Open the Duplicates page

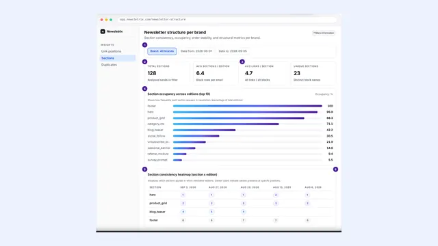point(109,65)
